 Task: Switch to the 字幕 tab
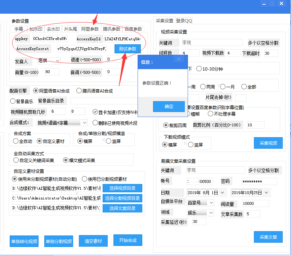click(x=19, y=29)
